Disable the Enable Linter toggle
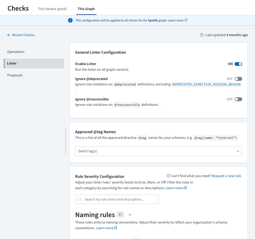The width and height of the screenshot is (255, 239). click(238, 64)
